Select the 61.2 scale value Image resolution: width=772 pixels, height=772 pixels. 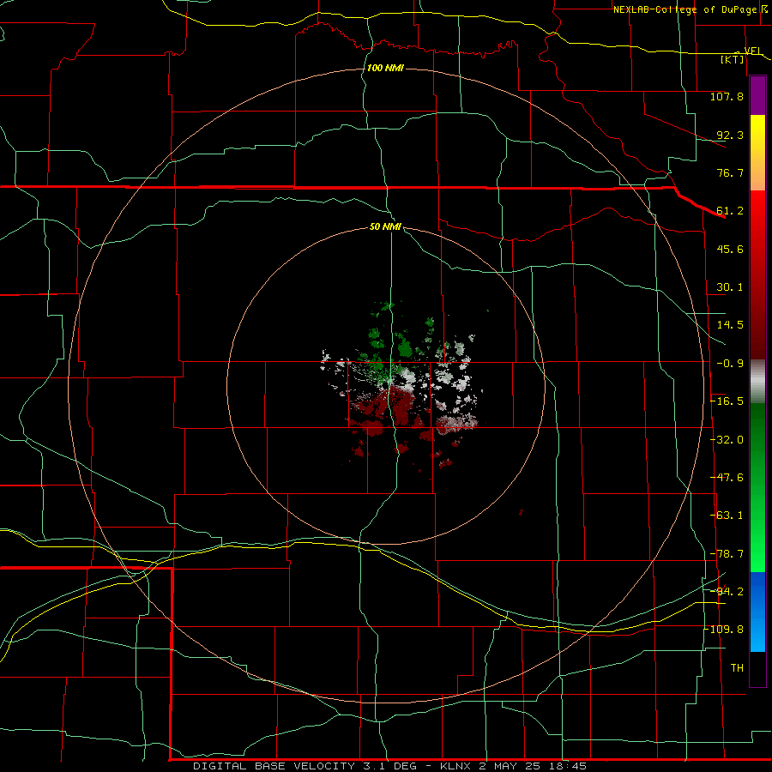coord(730,211)
